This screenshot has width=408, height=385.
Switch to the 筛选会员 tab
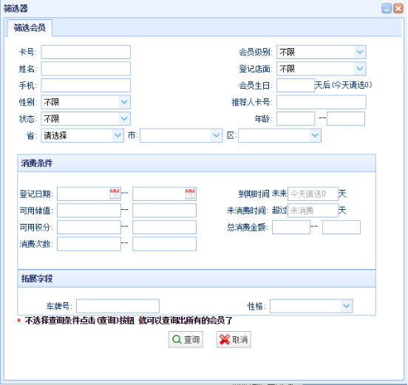point(30,27)
